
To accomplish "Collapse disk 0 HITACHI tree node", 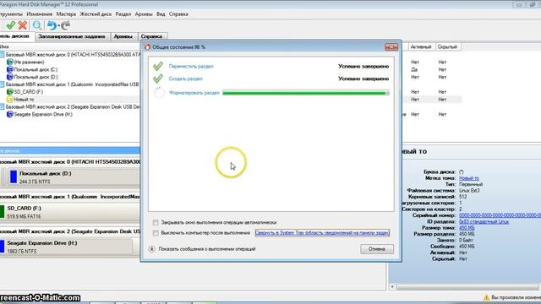I will (2, 54).
